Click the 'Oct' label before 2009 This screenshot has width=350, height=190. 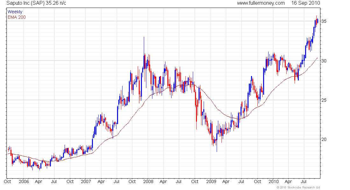[195, 181]
